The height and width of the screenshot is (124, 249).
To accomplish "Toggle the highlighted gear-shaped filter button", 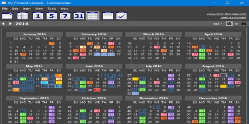I will [229, 24].
